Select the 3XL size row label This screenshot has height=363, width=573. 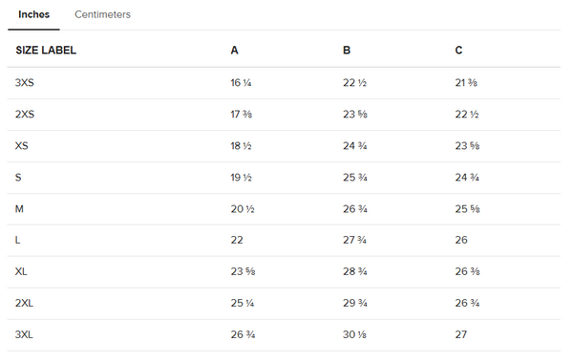24,334
